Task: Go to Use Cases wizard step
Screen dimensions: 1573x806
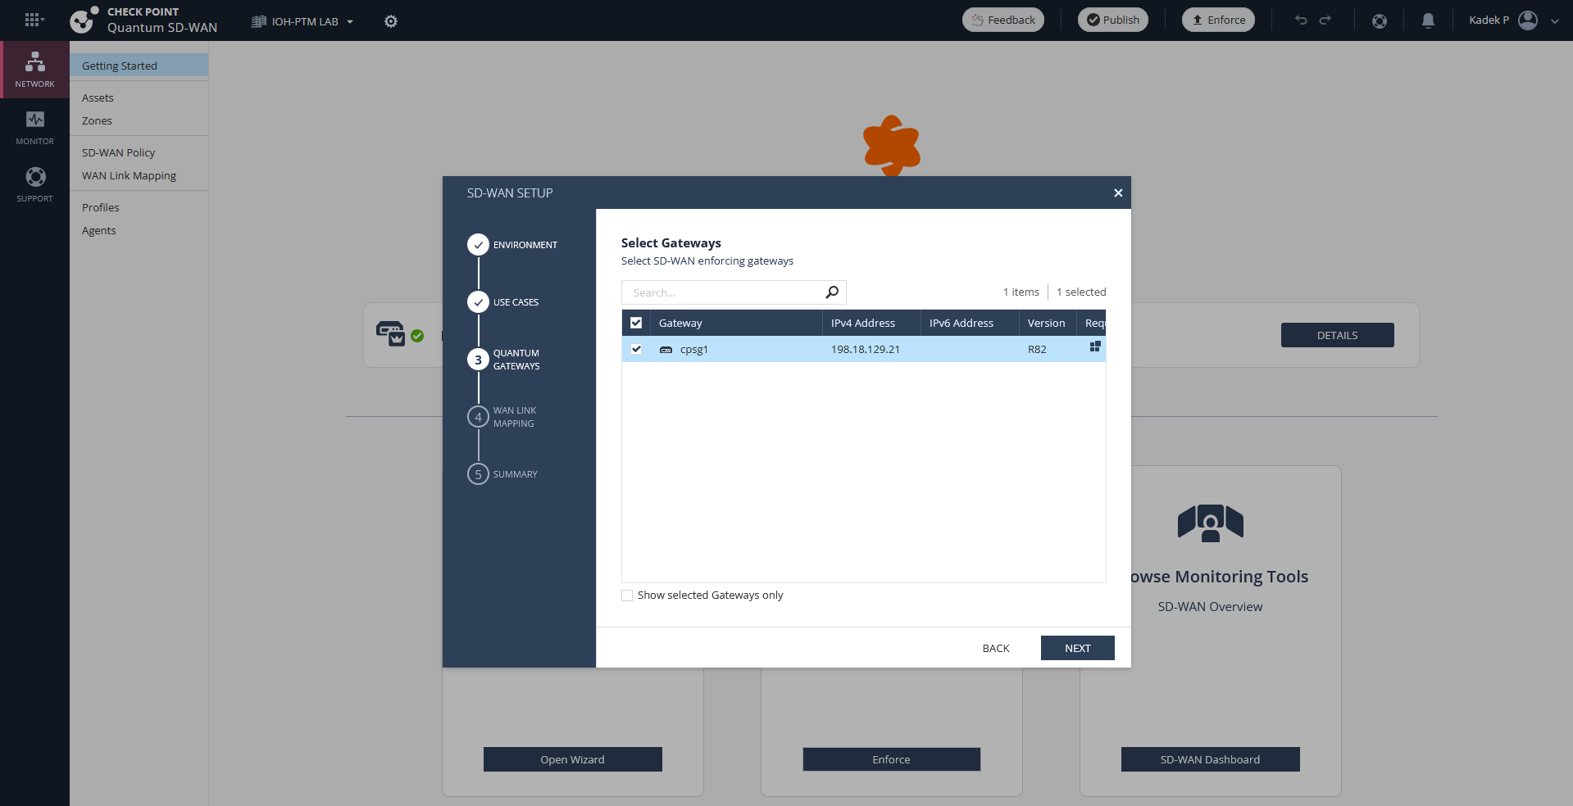Action: point(503,302)
